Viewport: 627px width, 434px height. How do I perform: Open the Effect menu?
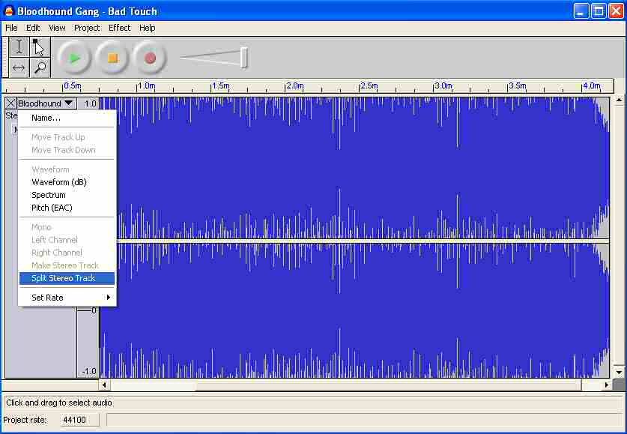[x=120, y=28]
